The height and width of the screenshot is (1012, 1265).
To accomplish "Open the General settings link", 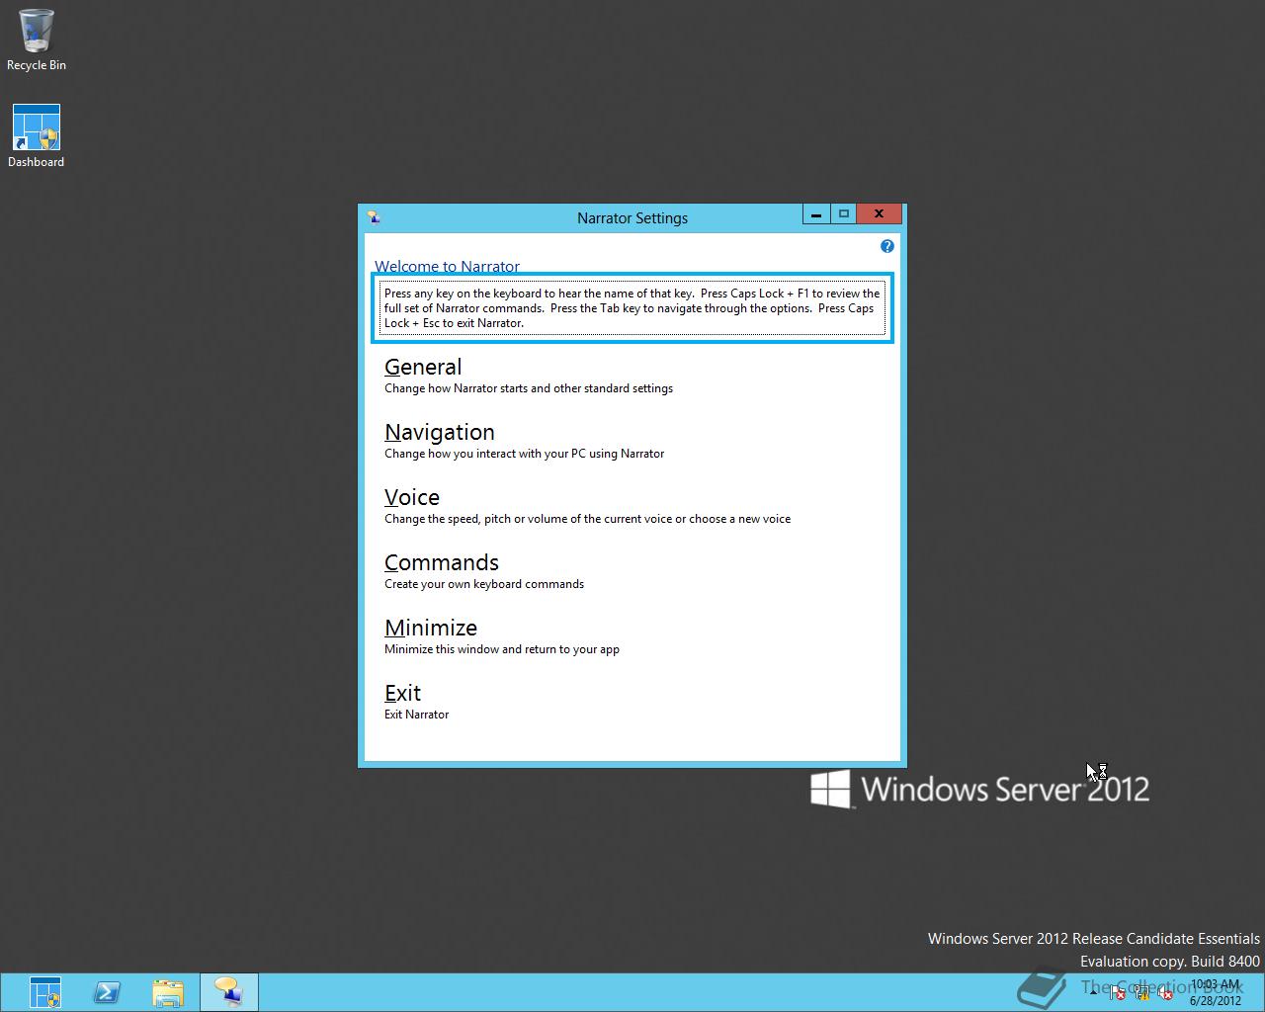I will [423, 367].
